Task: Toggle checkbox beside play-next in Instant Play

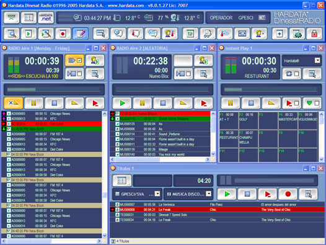Action: click(297, 103)
